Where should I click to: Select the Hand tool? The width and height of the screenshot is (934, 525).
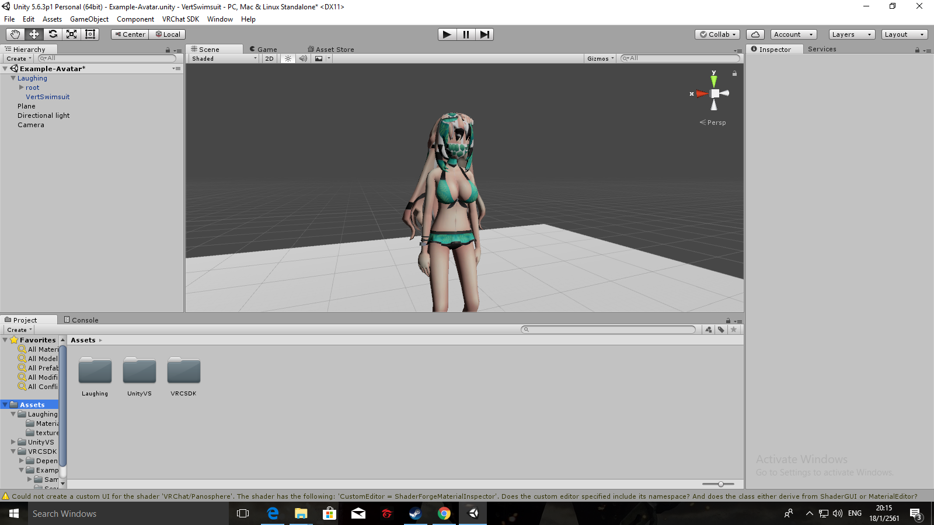15,34
